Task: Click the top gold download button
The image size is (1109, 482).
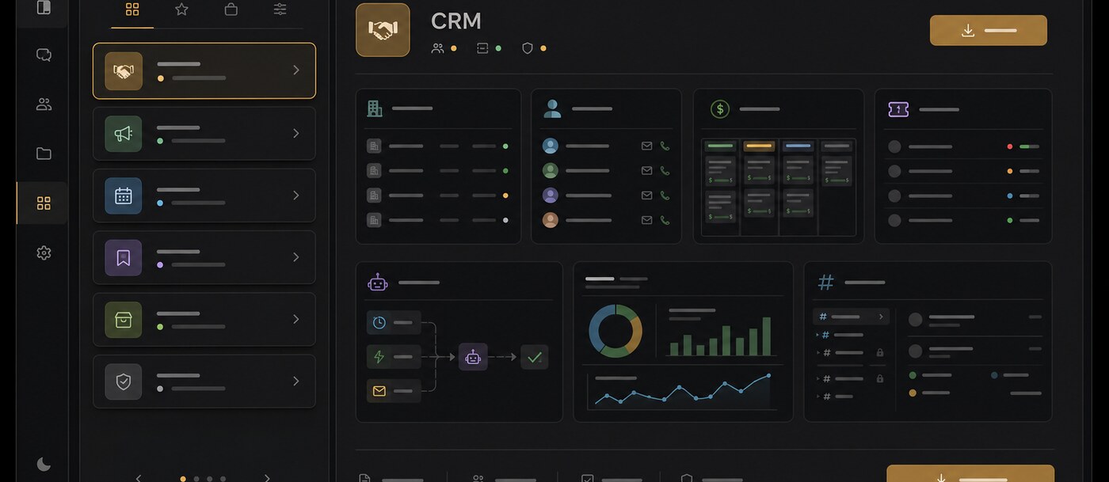Action: (989, 30)
